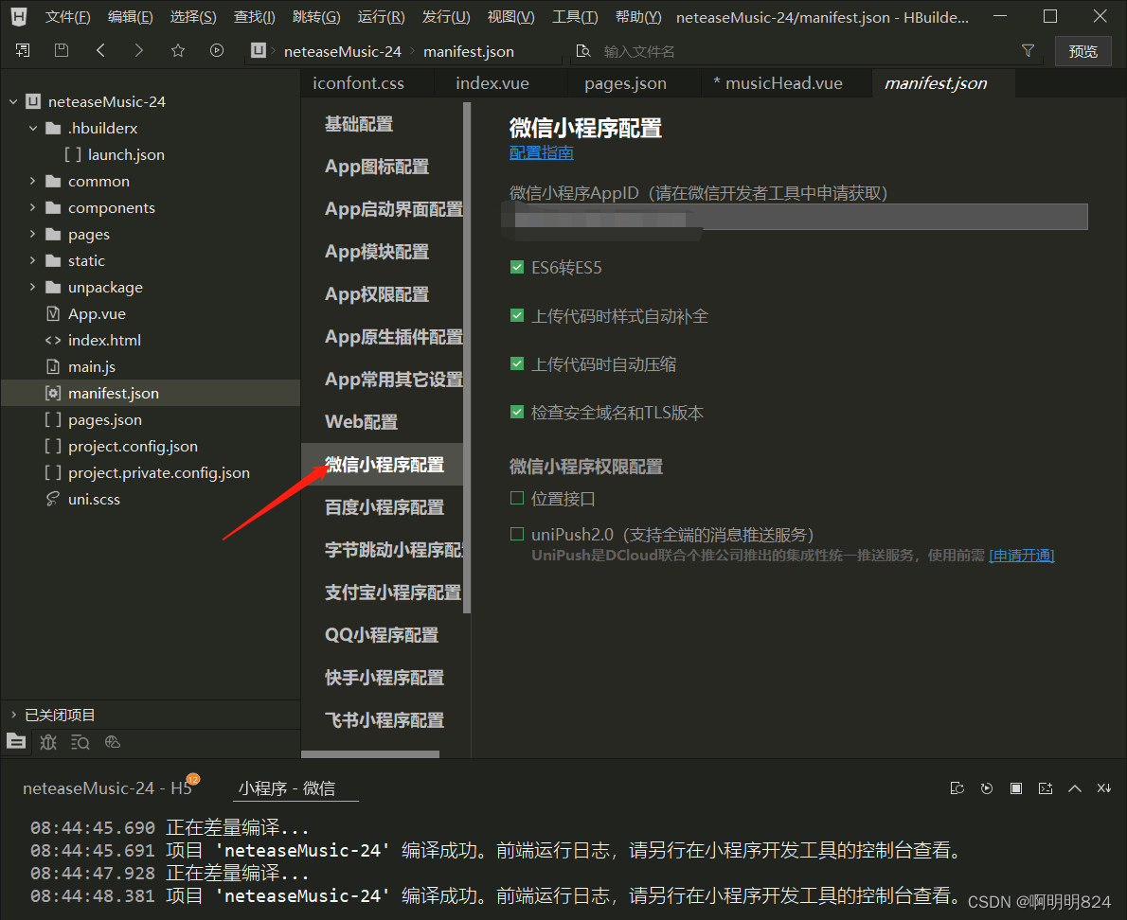The width and height of the screenshot is (1127, 920).
Task: Select 基础配置 in the config list
Action: [359, 124]
